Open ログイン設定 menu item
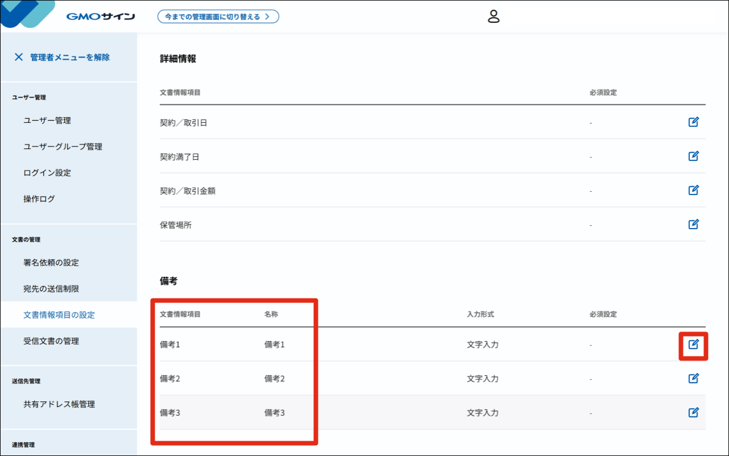 (x=47, y=173)
